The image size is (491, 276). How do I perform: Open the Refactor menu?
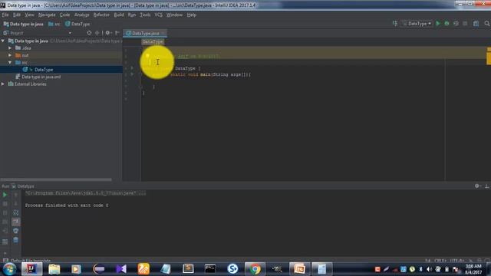[101, 15]
